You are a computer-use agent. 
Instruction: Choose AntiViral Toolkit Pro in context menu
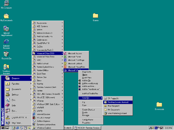91,93
